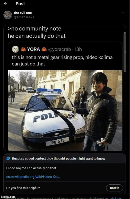130x199 pixels.
Task: Open the en.m.wikipedia.org Hideo Kojima link
Action: point(33,177)
